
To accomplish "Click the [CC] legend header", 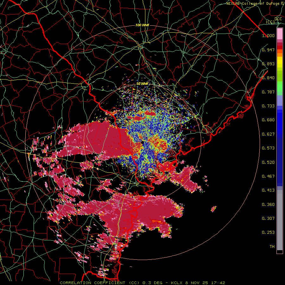I will tap(270, 22).
